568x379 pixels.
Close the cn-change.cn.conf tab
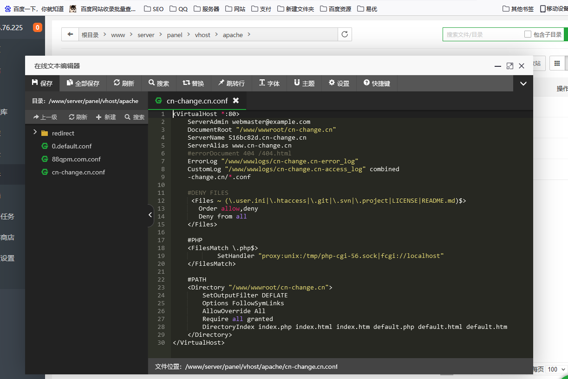(x=236, y=101)
